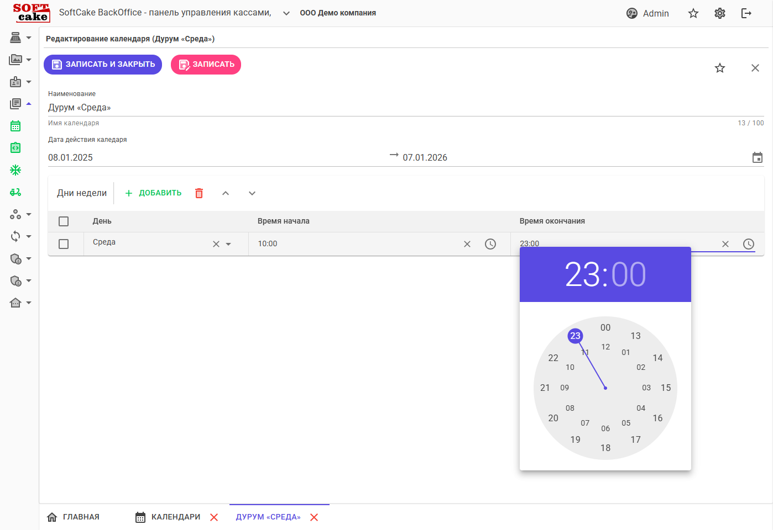The height and width of the screenshot is (530, 773).
Task: Move row down with chevron arrow
Action: (252, 193)
